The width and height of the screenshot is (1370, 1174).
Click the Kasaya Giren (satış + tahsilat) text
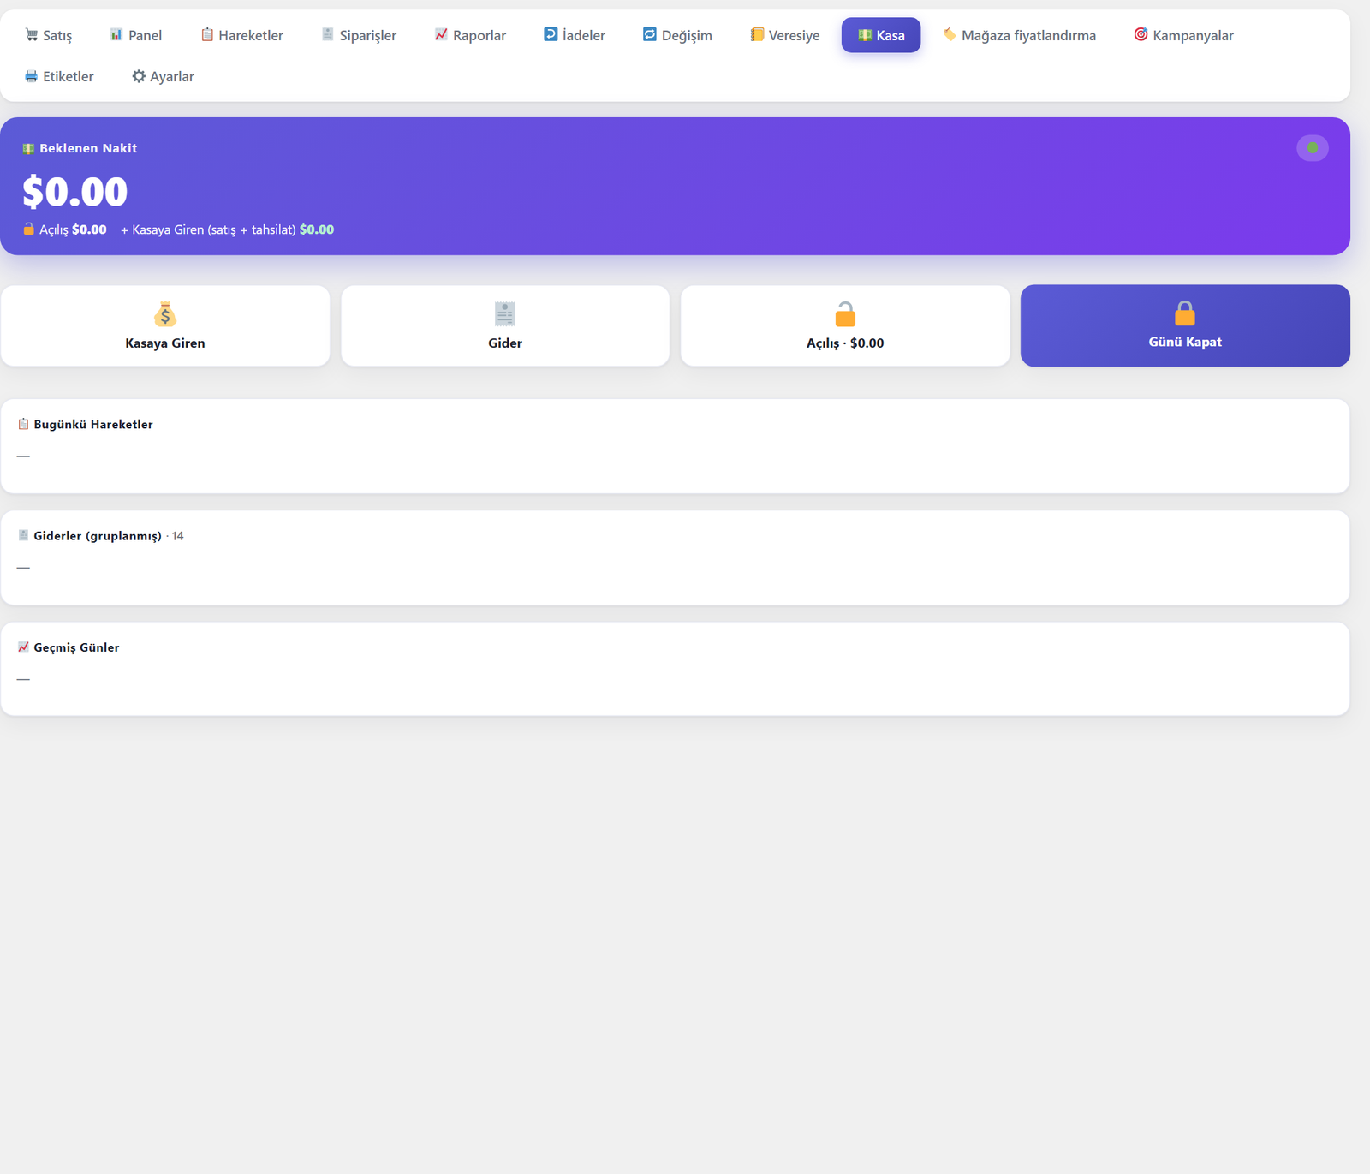214,229
